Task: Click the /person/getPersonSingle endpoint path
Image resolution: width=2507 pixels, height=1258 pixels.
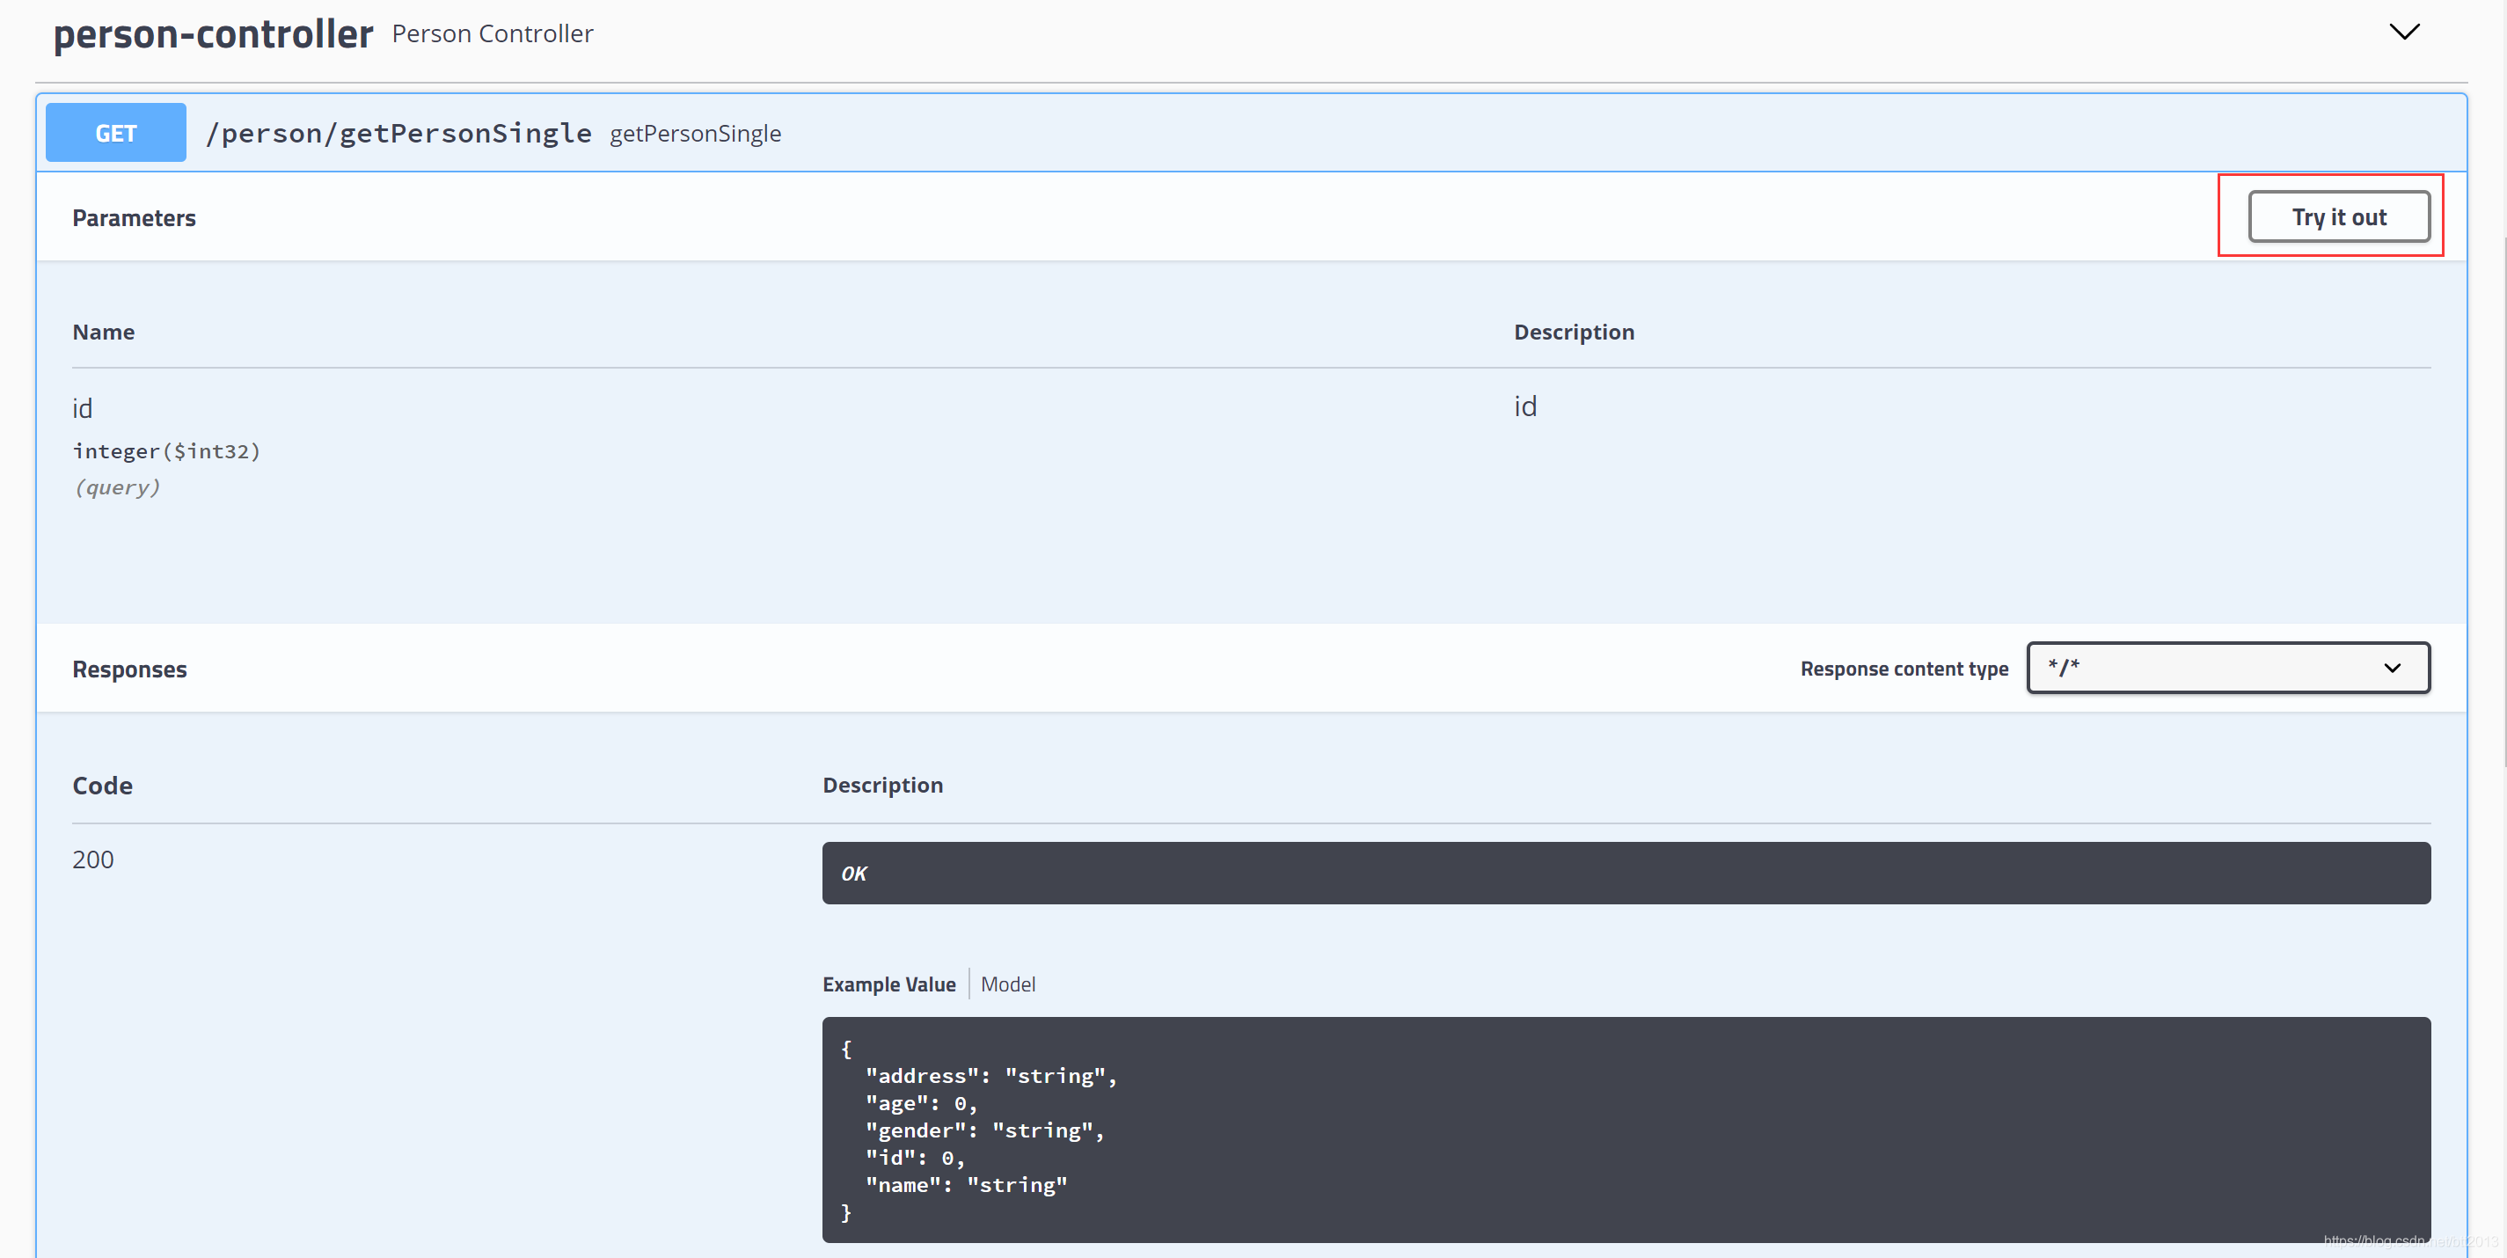Action: tap(398, 134)
